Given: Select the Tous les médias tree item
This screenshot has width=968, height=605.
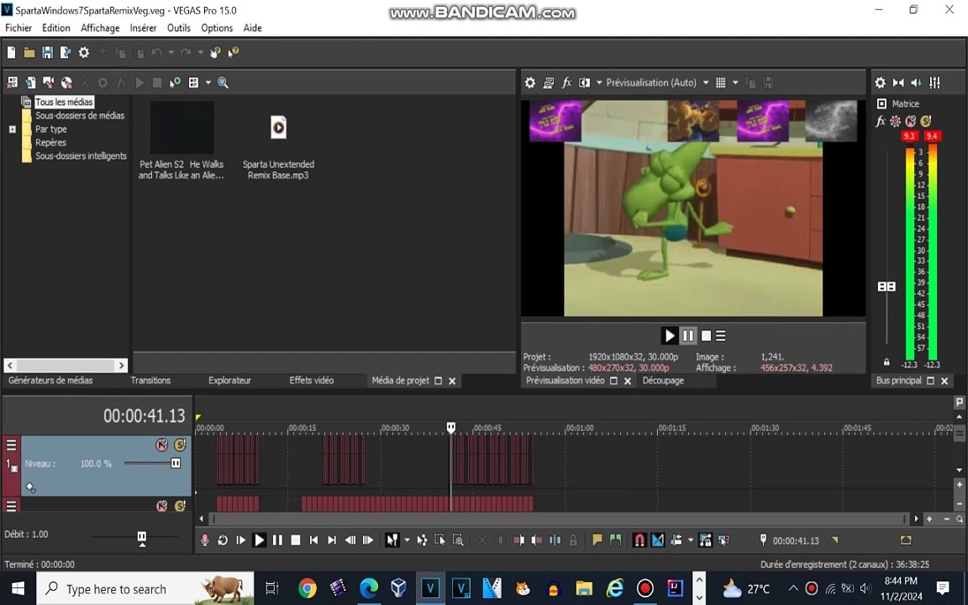Looking at the screenshot, I should [x=64, y=102].
